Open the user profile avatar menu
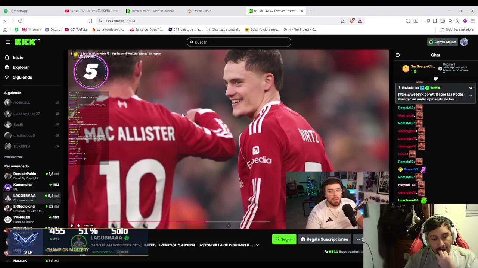This screenshot has height=268, width=478. pos(464,42)
